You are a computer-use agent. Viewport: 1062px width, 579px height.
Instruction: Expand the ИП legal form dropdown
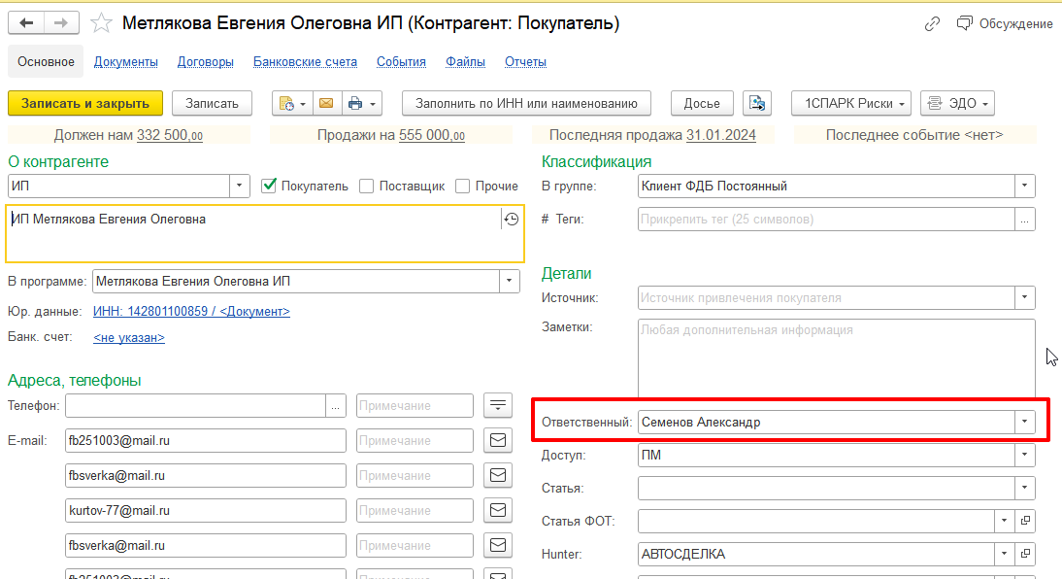pyautogui.click(x=239, y=186)
